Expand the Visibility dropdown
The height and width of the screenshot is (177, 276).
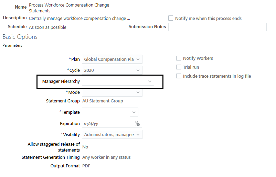(x=138, y=135)
